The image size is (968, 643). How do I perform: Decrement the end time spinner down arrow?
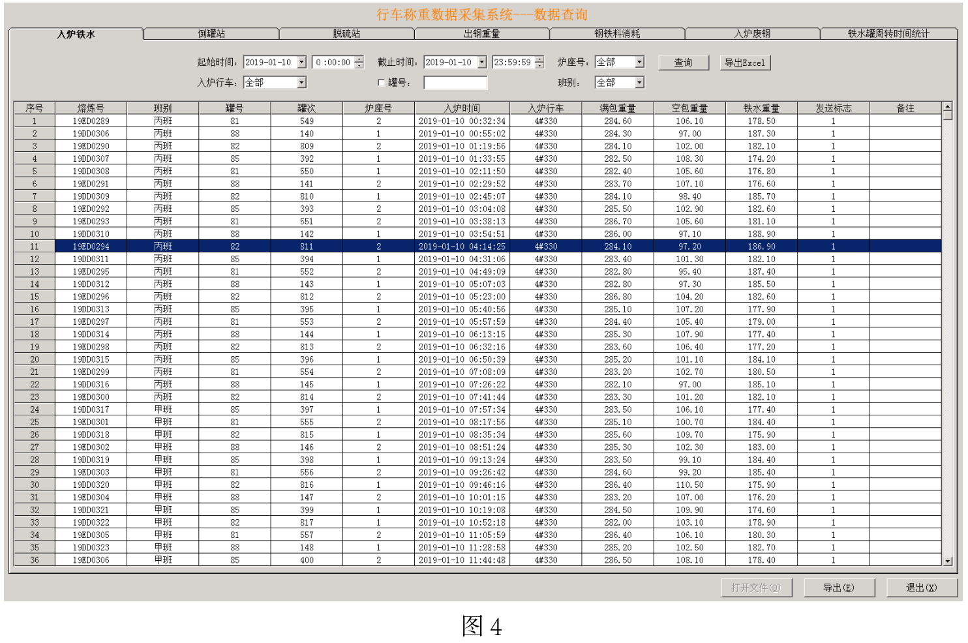[539, 66]
